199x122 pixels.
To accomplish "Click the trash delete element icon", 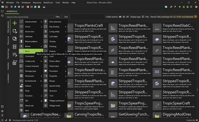I will coord(15,46).
